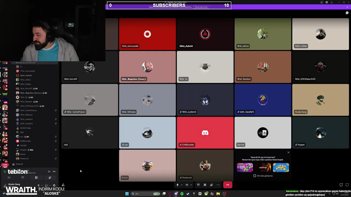Click the YENİ unread mentions pill
This screenshot has height=197, width=351.
(5, 165)
